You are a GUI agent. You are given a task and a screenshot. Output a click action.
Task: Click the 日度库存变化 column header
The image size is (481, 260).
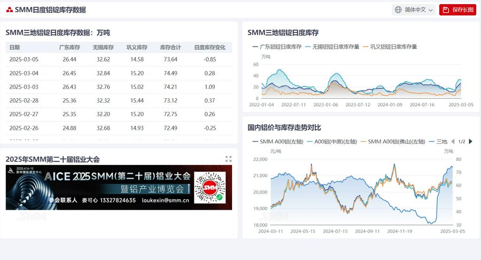[210, 47]
